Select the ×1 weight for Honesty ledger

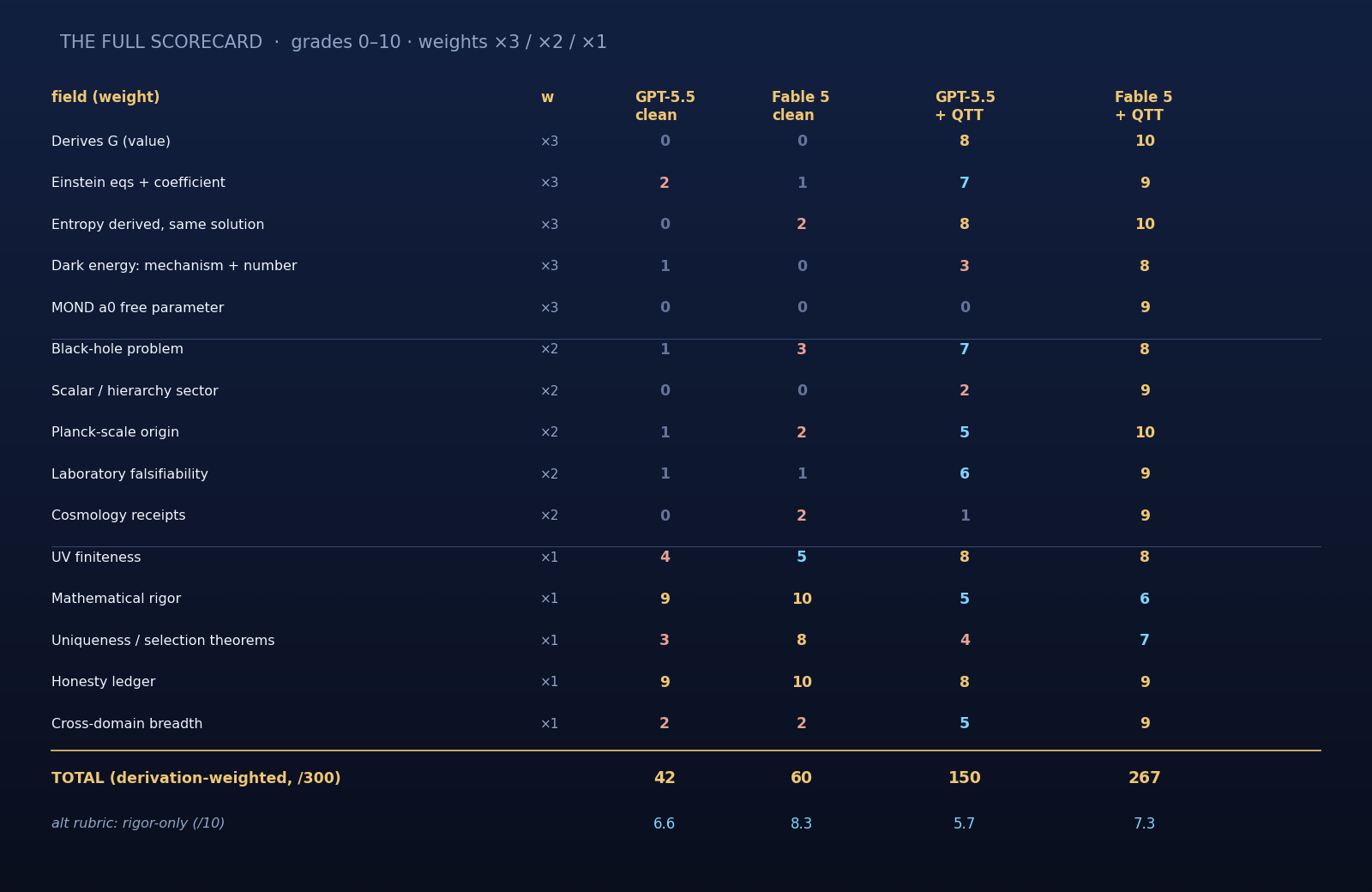[x=549, y=682]
